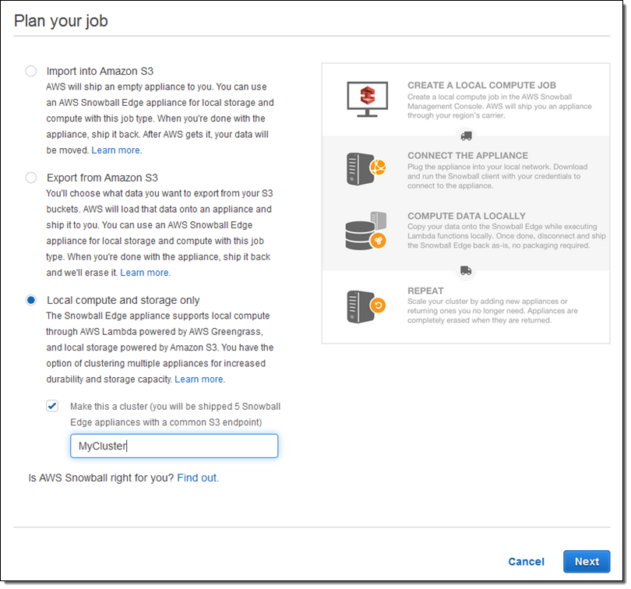Click the truck icon above Connect the Appliance

466,136
